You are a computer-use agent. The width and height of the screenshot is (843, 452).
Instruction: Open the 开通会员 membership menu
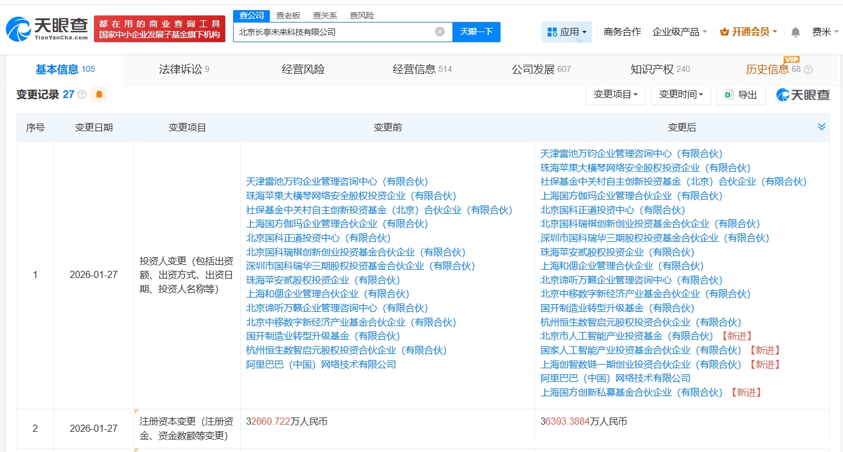tap(748, 32)
